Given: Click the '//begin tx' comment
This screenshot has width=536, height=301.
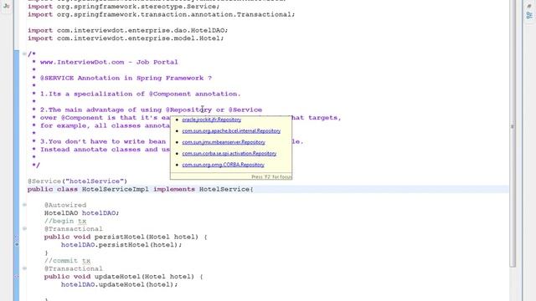Looking at the screenshot, I should pyautogui.click(x=65, y=221).
